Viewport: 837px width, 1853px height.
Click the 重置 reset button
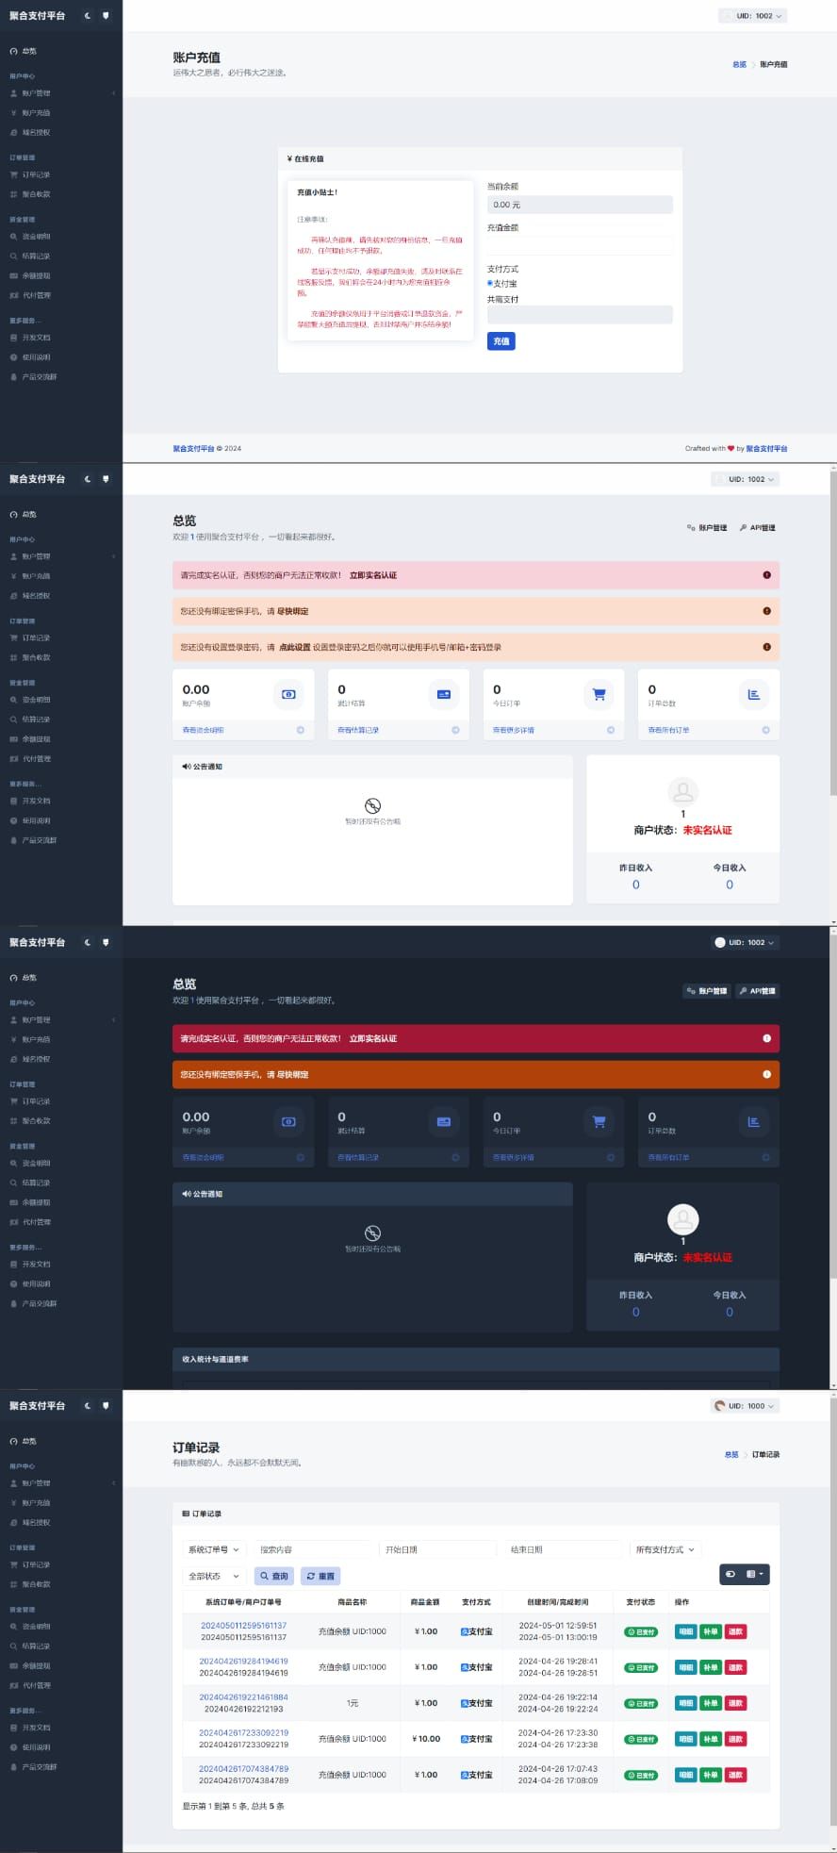tap(320, 1576)
